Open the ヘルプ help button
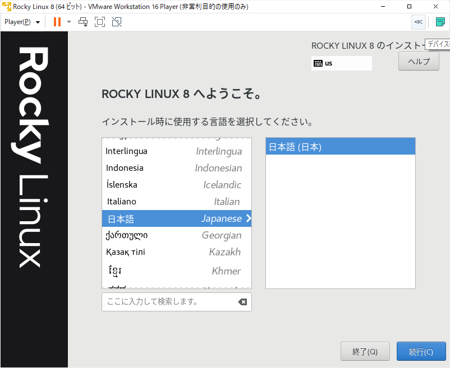The width and height of the screenshot is (450, 368). click(x=419, y=61)
